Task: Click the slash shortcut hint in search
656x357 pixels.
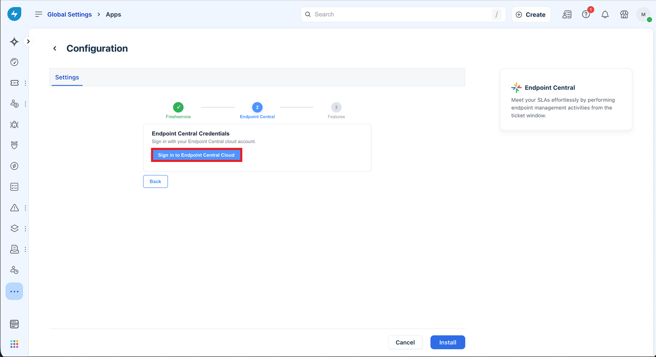Action: [x=497, y=14]
